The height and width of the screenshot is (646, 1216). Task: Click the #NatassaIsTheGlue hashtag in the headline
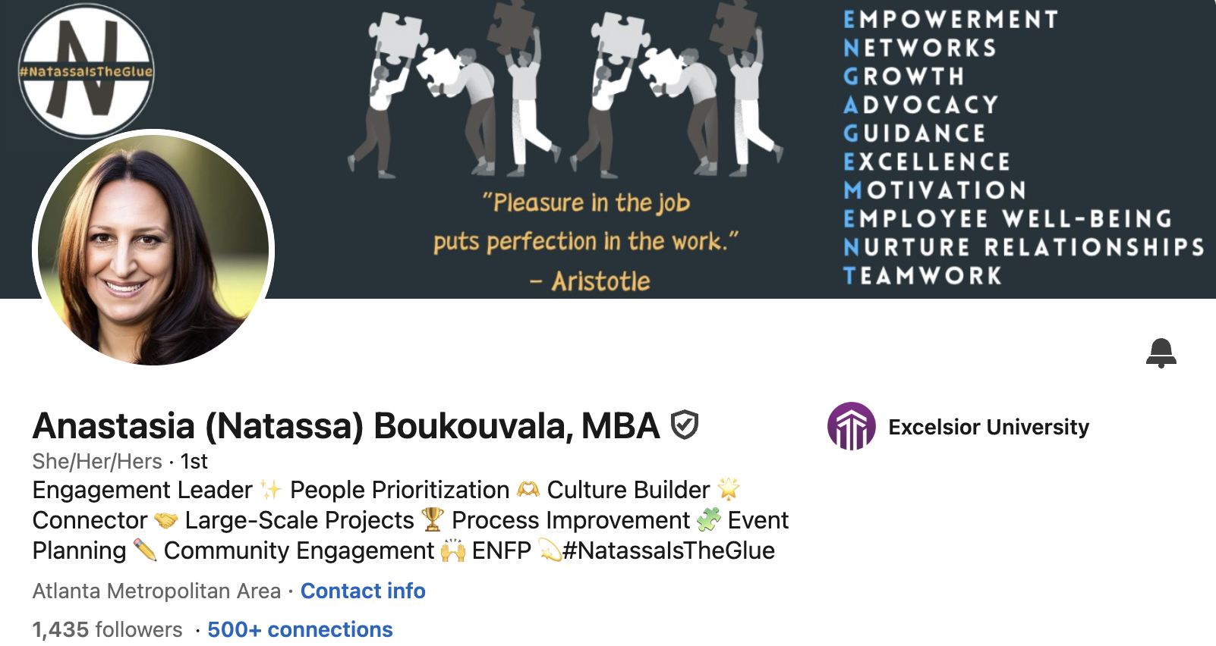point(668,550)
